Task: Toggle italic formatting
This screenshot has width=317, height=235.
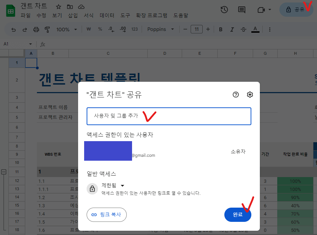Action: coord(232,30)
